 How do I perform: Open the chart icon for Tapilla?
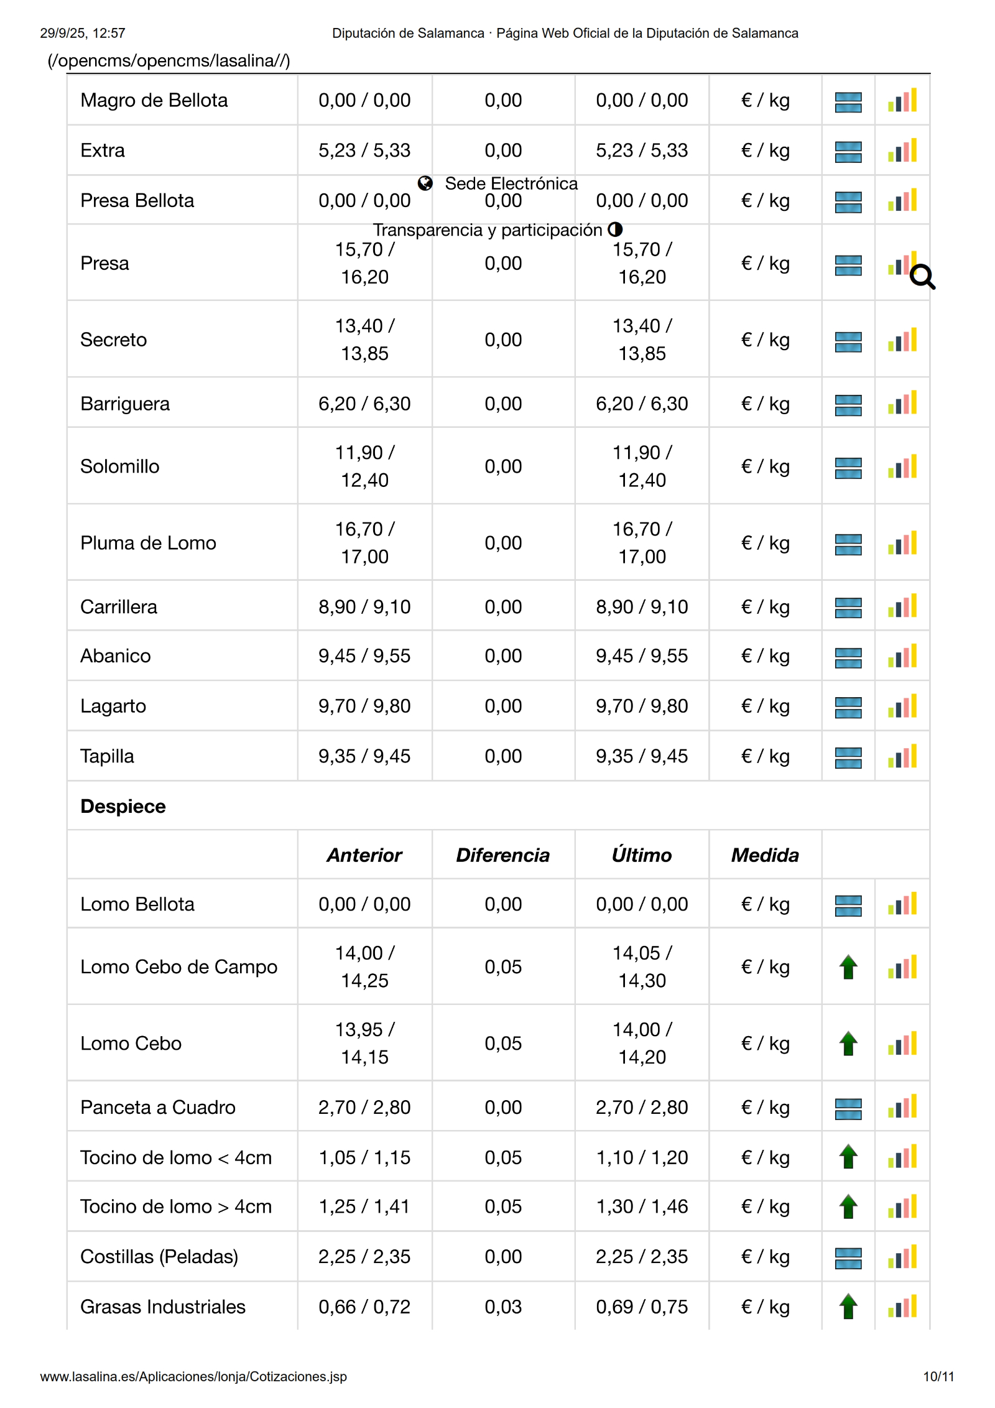coord(902,757)
